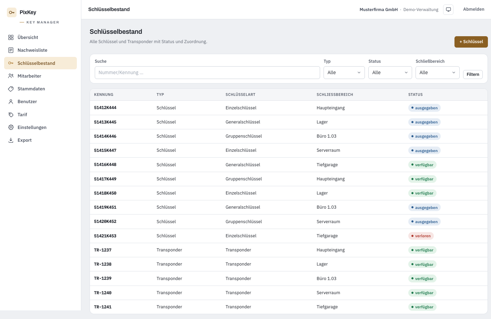Click the KENNUNG column header
This screenshot has height=319, width=491.
coord(104,94)
